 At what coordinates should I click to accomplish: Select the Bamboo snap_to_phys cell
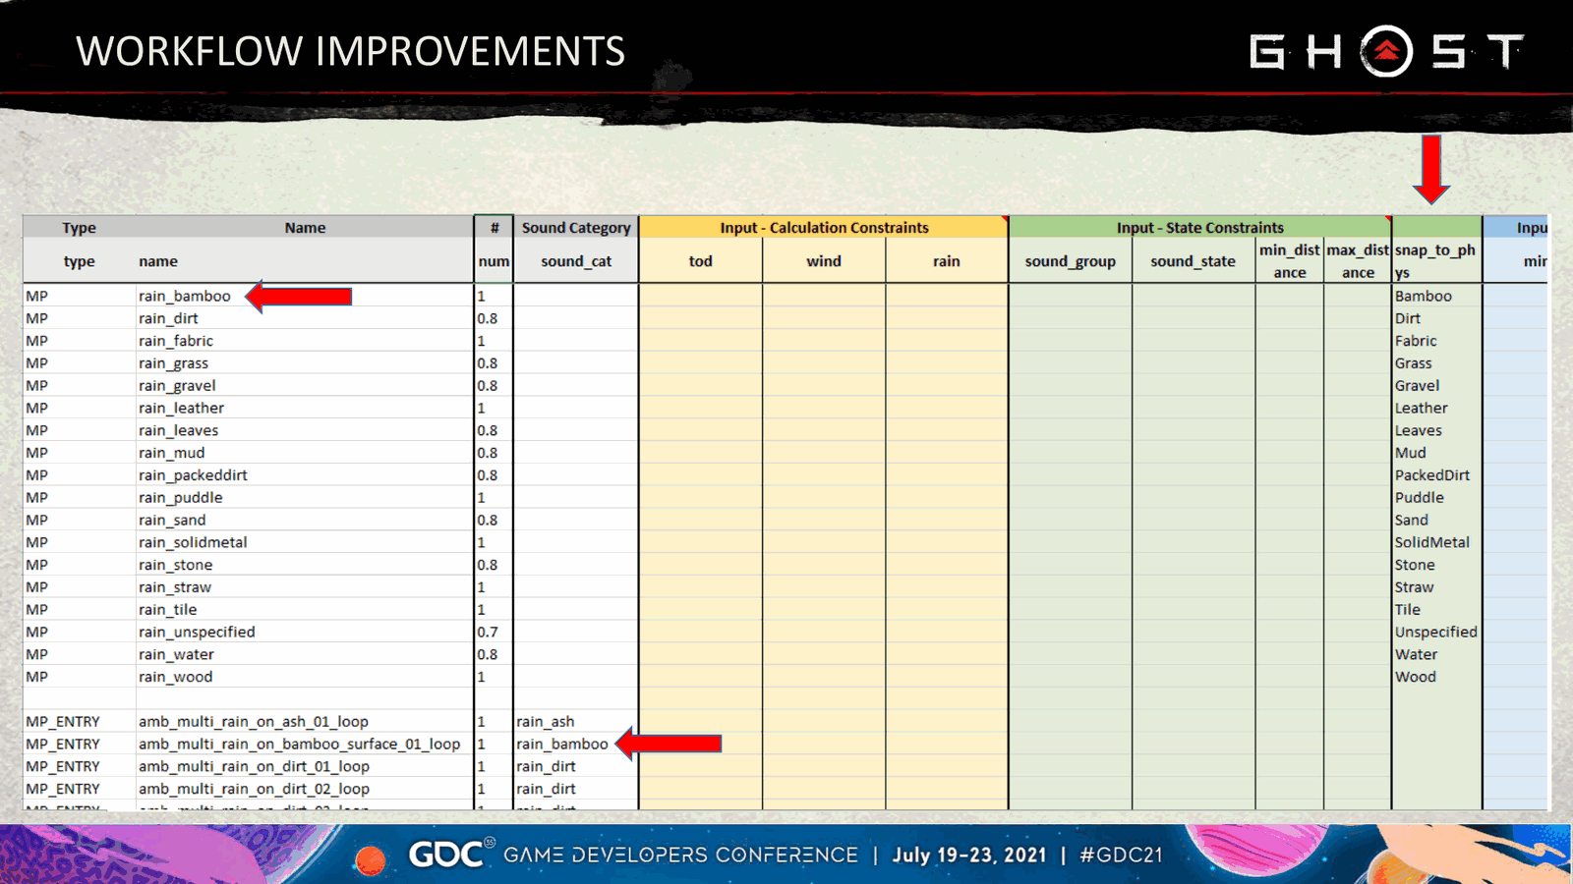1436,296
